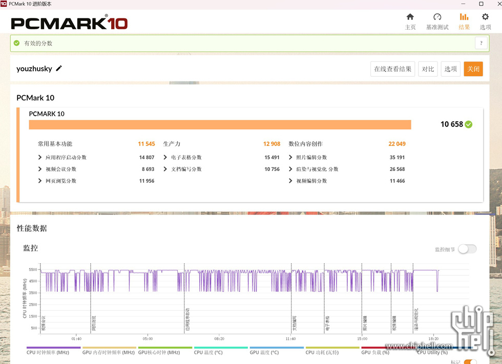Click the green check icon beside 有效的分数
The height and width of the screenshot is (364, 502).
coord(16,43)
